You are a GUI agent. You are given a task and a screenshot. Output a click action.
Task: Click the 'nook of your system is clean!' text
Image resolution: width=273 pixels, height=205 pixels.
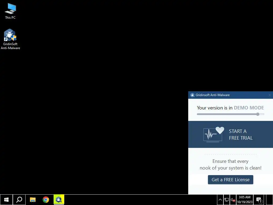point(231,168)
